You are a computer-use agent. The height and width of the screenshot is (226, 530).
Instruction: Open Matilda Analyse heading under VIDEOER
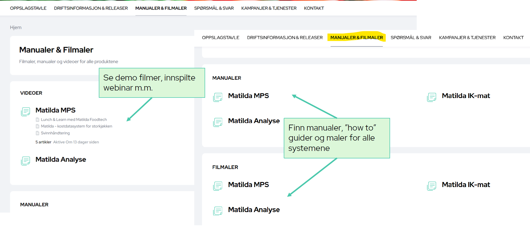coord(61,159)
